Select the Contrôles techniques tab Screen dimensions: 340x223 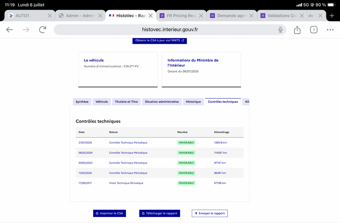click(x=223, y=102)
